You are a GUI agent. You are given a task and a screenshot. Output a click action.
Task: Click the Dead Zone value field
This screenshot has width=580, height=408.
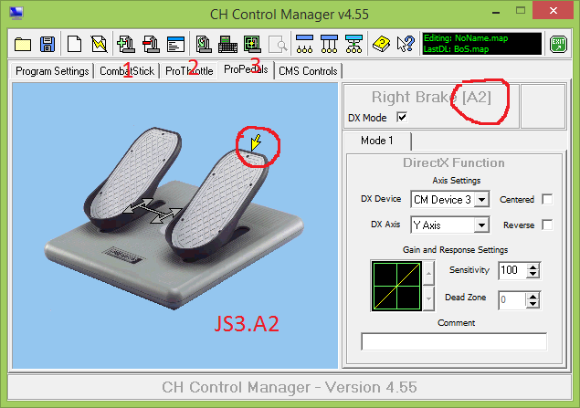512,299
